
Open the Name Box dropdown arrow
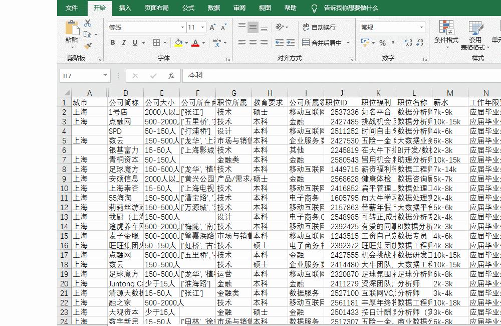pyautogui.click(x=105, y=76)
